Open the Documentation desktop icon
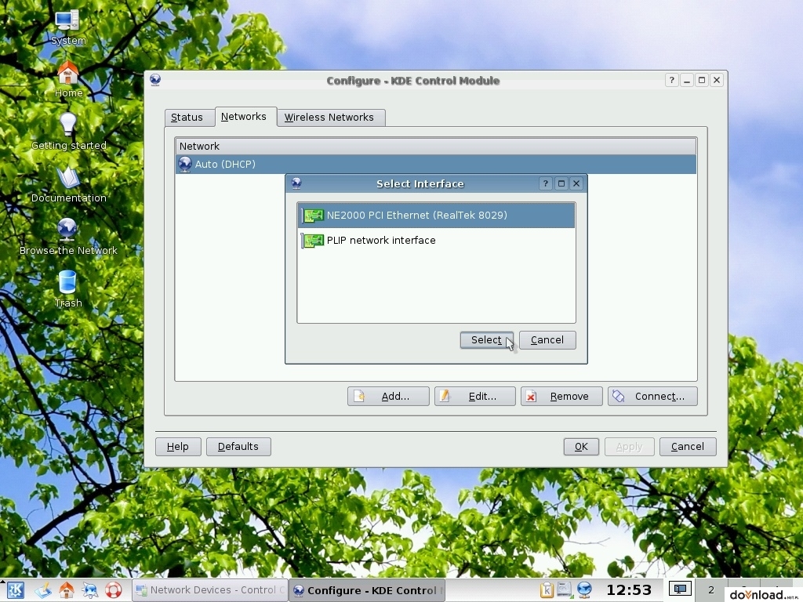This screenshot has height=602, width=803. (x=68, y=184)
